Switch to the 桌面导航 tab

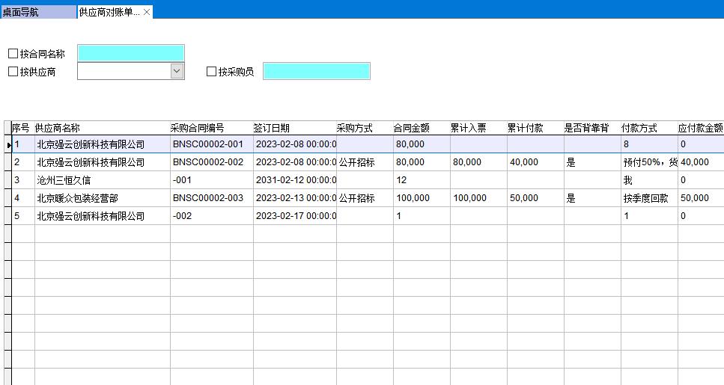[37, 13]
